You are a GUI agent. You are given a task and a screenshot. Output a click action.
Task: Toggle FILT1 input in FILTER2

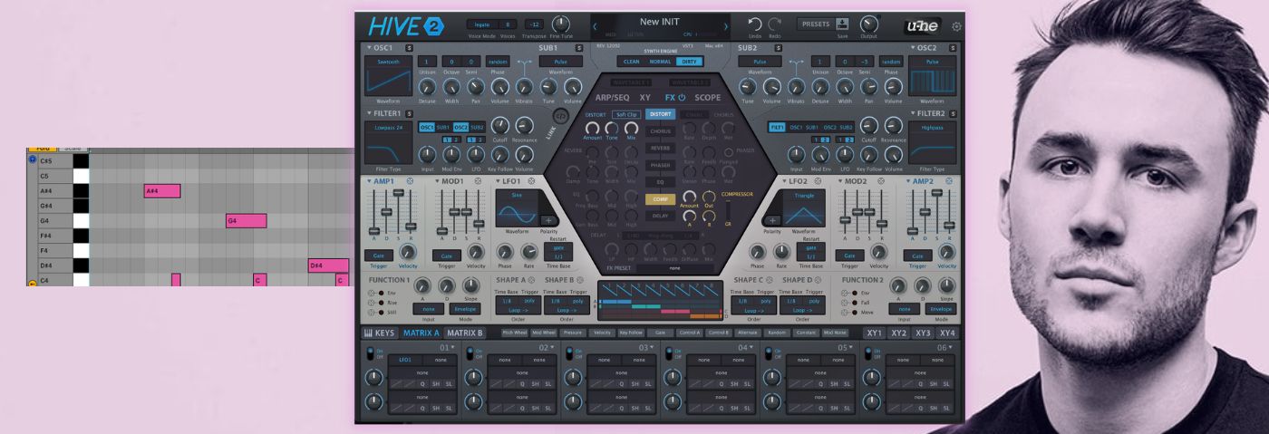click(x=778, y=128)
